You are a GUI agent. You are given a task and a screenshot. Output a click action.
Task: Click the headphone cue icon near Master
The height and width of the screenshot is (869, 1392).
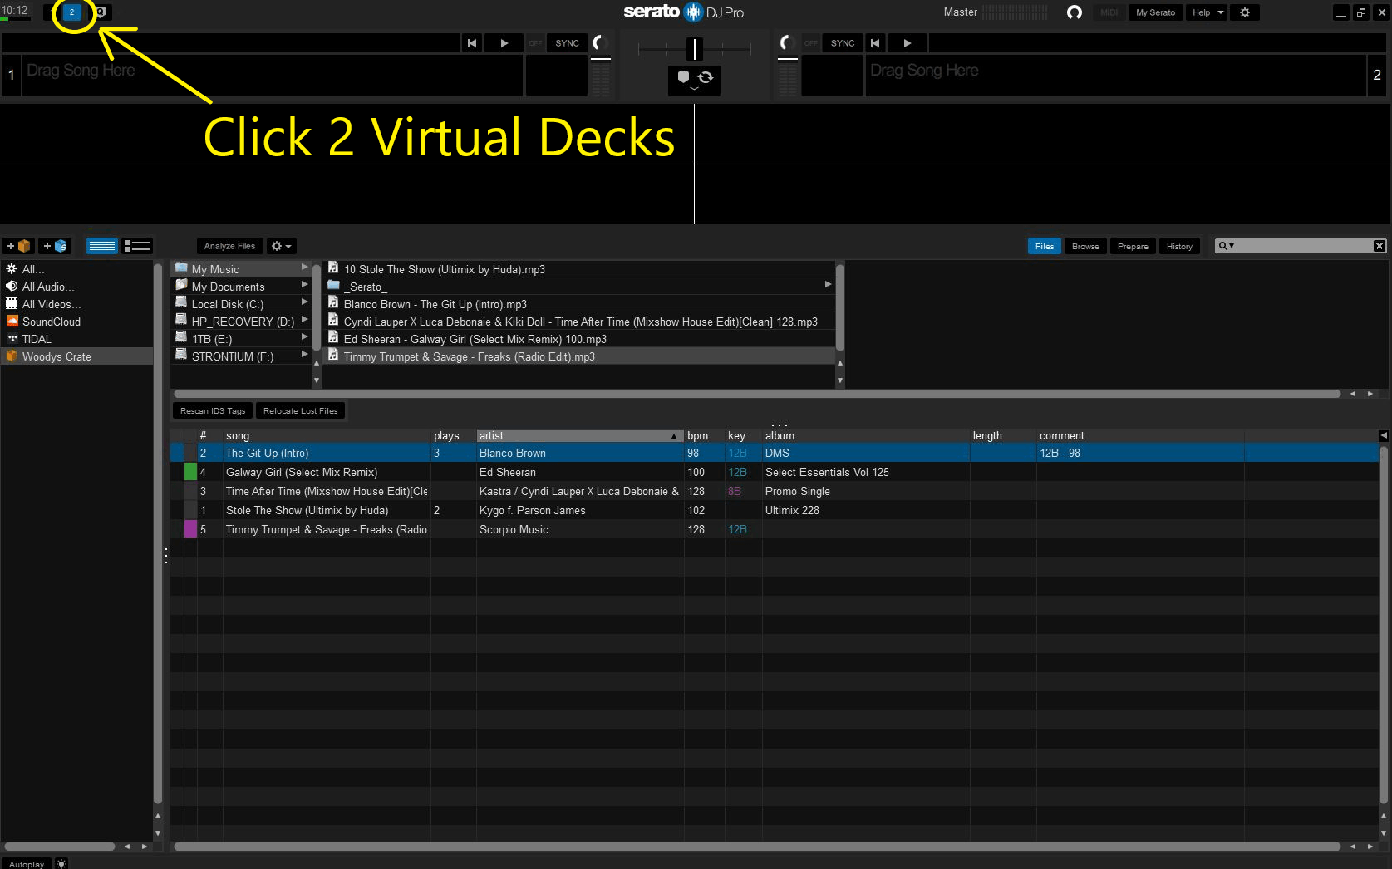coord(1074,12)
